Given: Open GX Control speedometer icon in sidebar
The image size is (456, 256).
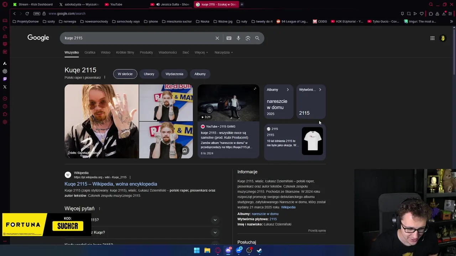Looking at the screenshot, I should (x=5, y=28).
